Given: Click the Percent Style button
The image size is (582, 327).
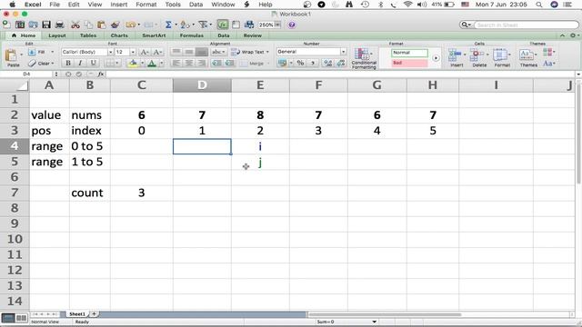Looking at the screenshot, I should coord(301,63).
